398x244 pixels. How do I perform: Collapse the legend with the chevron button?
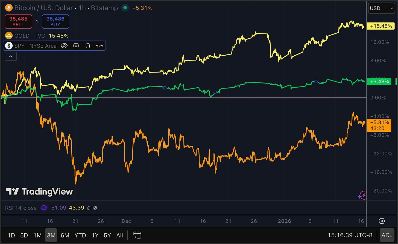[x=11, y=56]
